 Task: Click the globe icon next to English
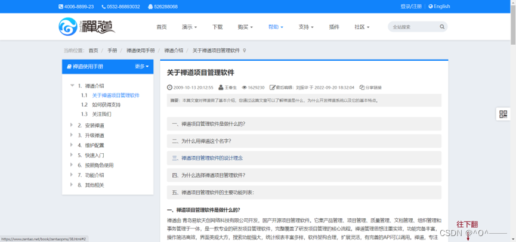tap(431, 6)
